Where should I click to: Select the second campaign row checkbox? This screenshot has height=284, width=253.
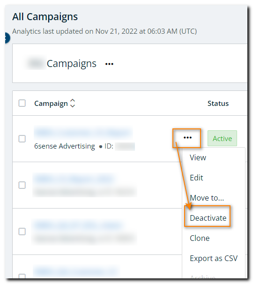point(22,185)
